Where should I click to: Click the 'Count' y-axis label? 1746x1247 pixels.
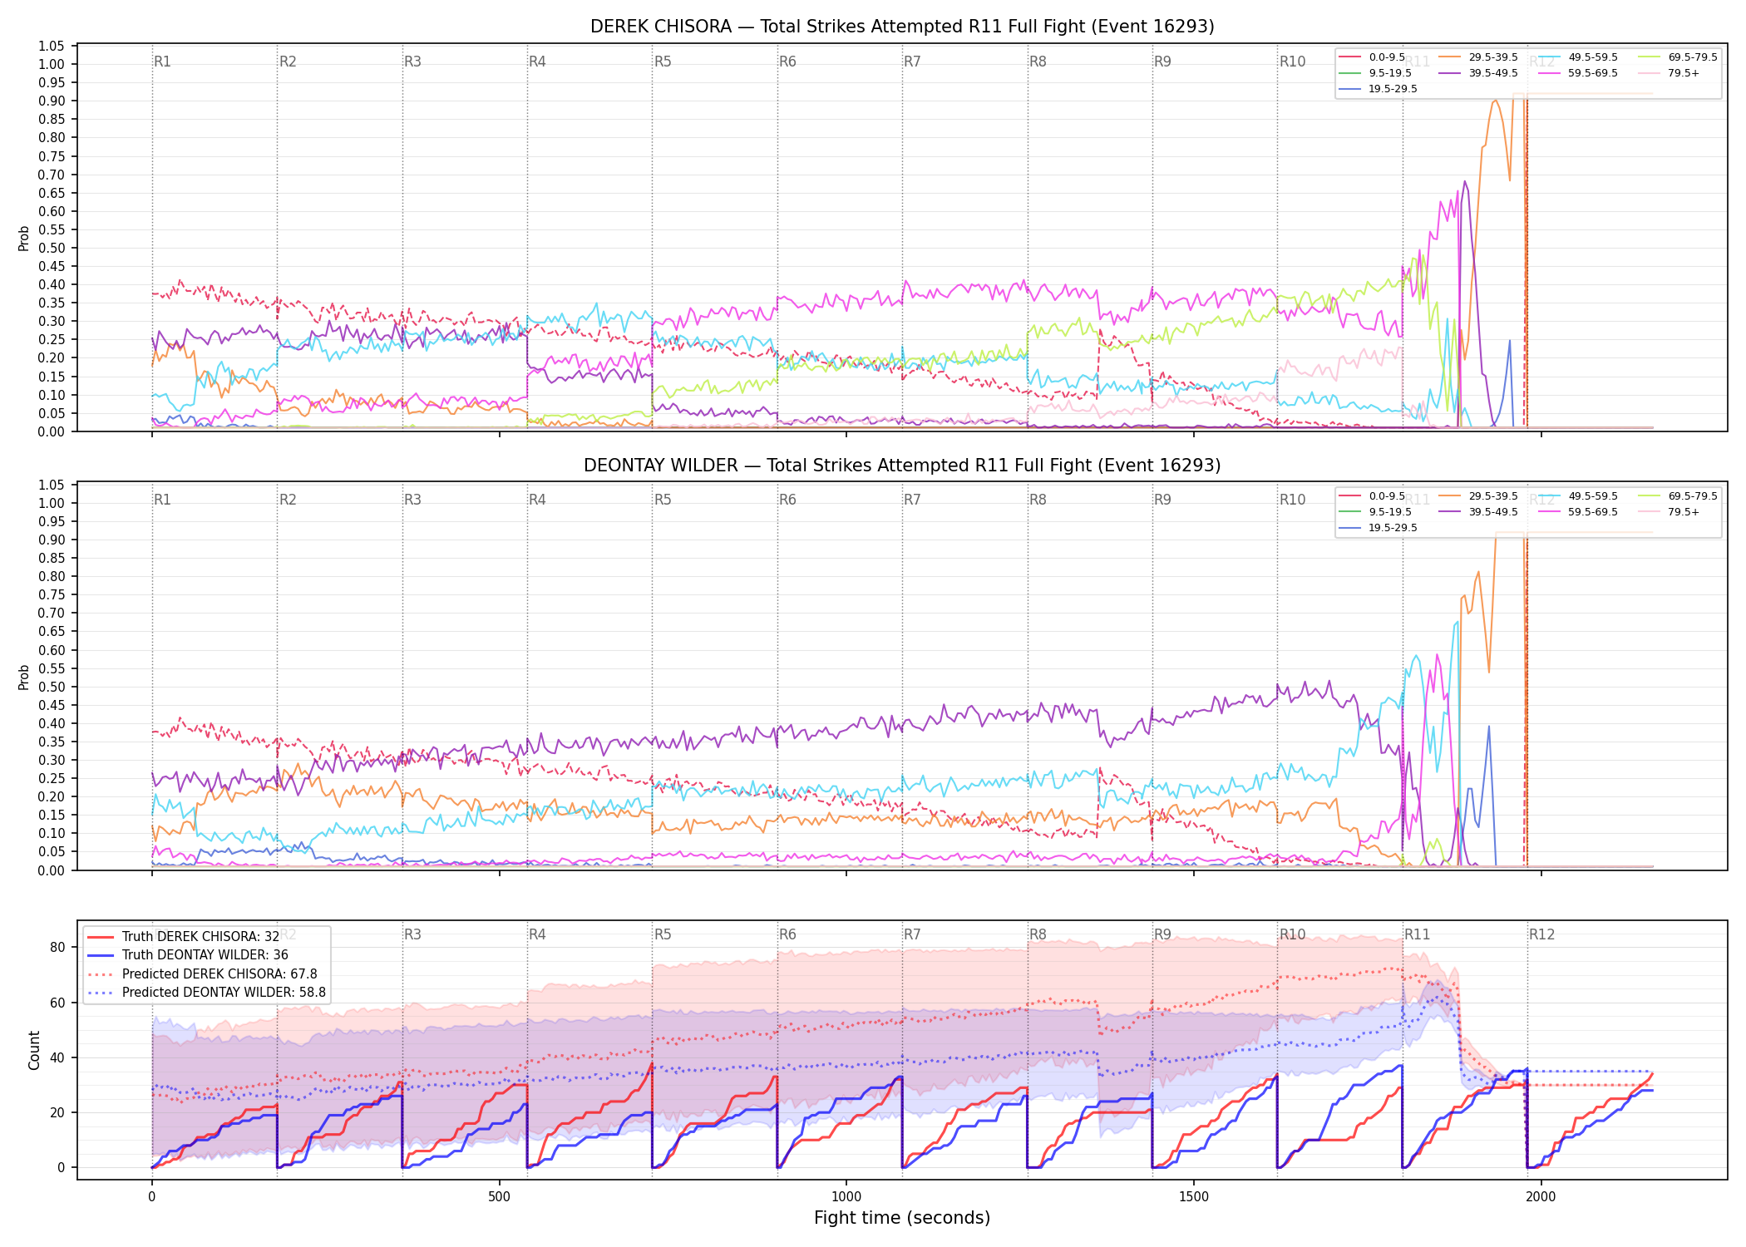click(34, 1050)
